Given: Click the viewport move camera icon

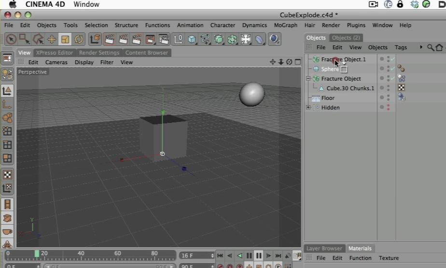Looking at the screenshot, I should pyautogui.click(x=273, y=62).
